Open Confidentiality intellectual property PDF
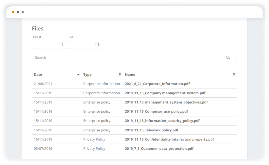Image resolution: width=269 pixels, height=165 pixels. point(169,139)
